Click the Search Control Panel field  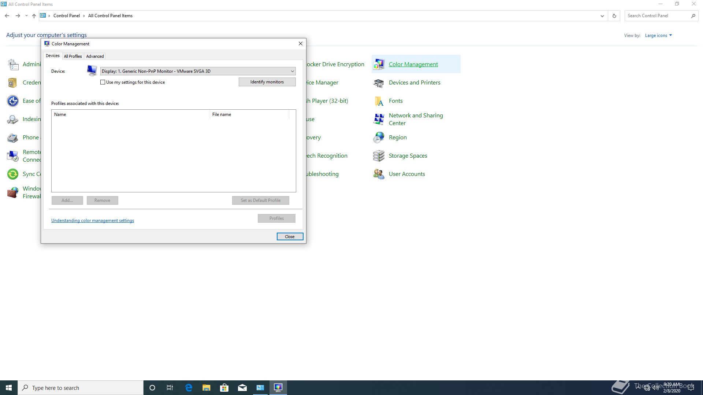point(657,16)
